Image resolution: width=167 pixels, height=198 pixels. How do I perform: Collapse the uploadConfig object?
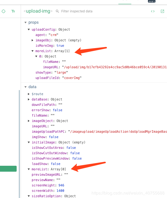click(29, 30)
